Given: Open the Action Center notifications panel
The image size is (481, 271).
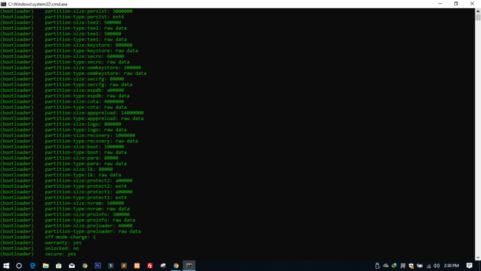Looking at the screenshot, I should click(x=469, y=266).
